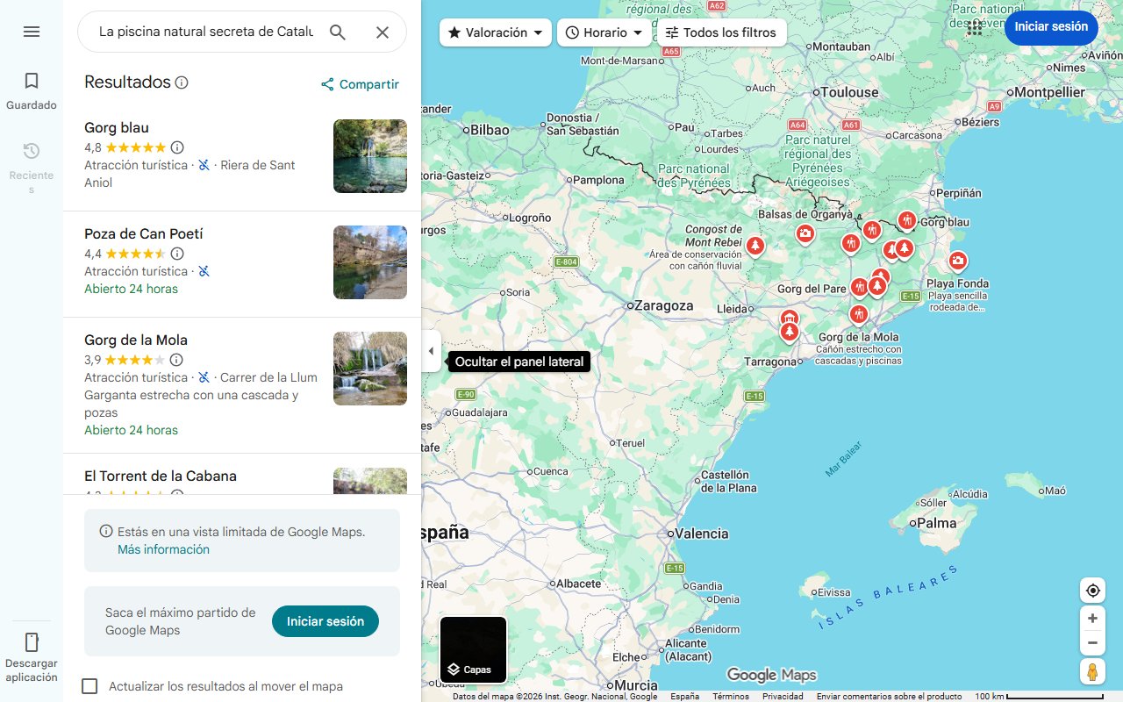Open Todos los filtros
Screen dimensions: 1123x702
coord(722,32)
